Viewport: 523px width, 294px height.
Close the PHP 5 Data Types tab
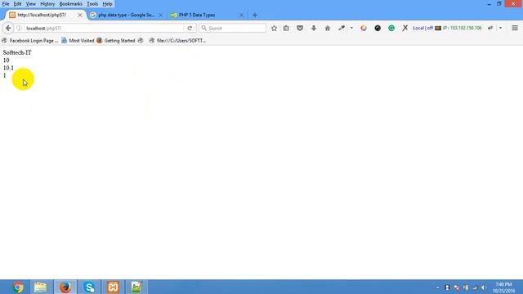click(242, 15)
